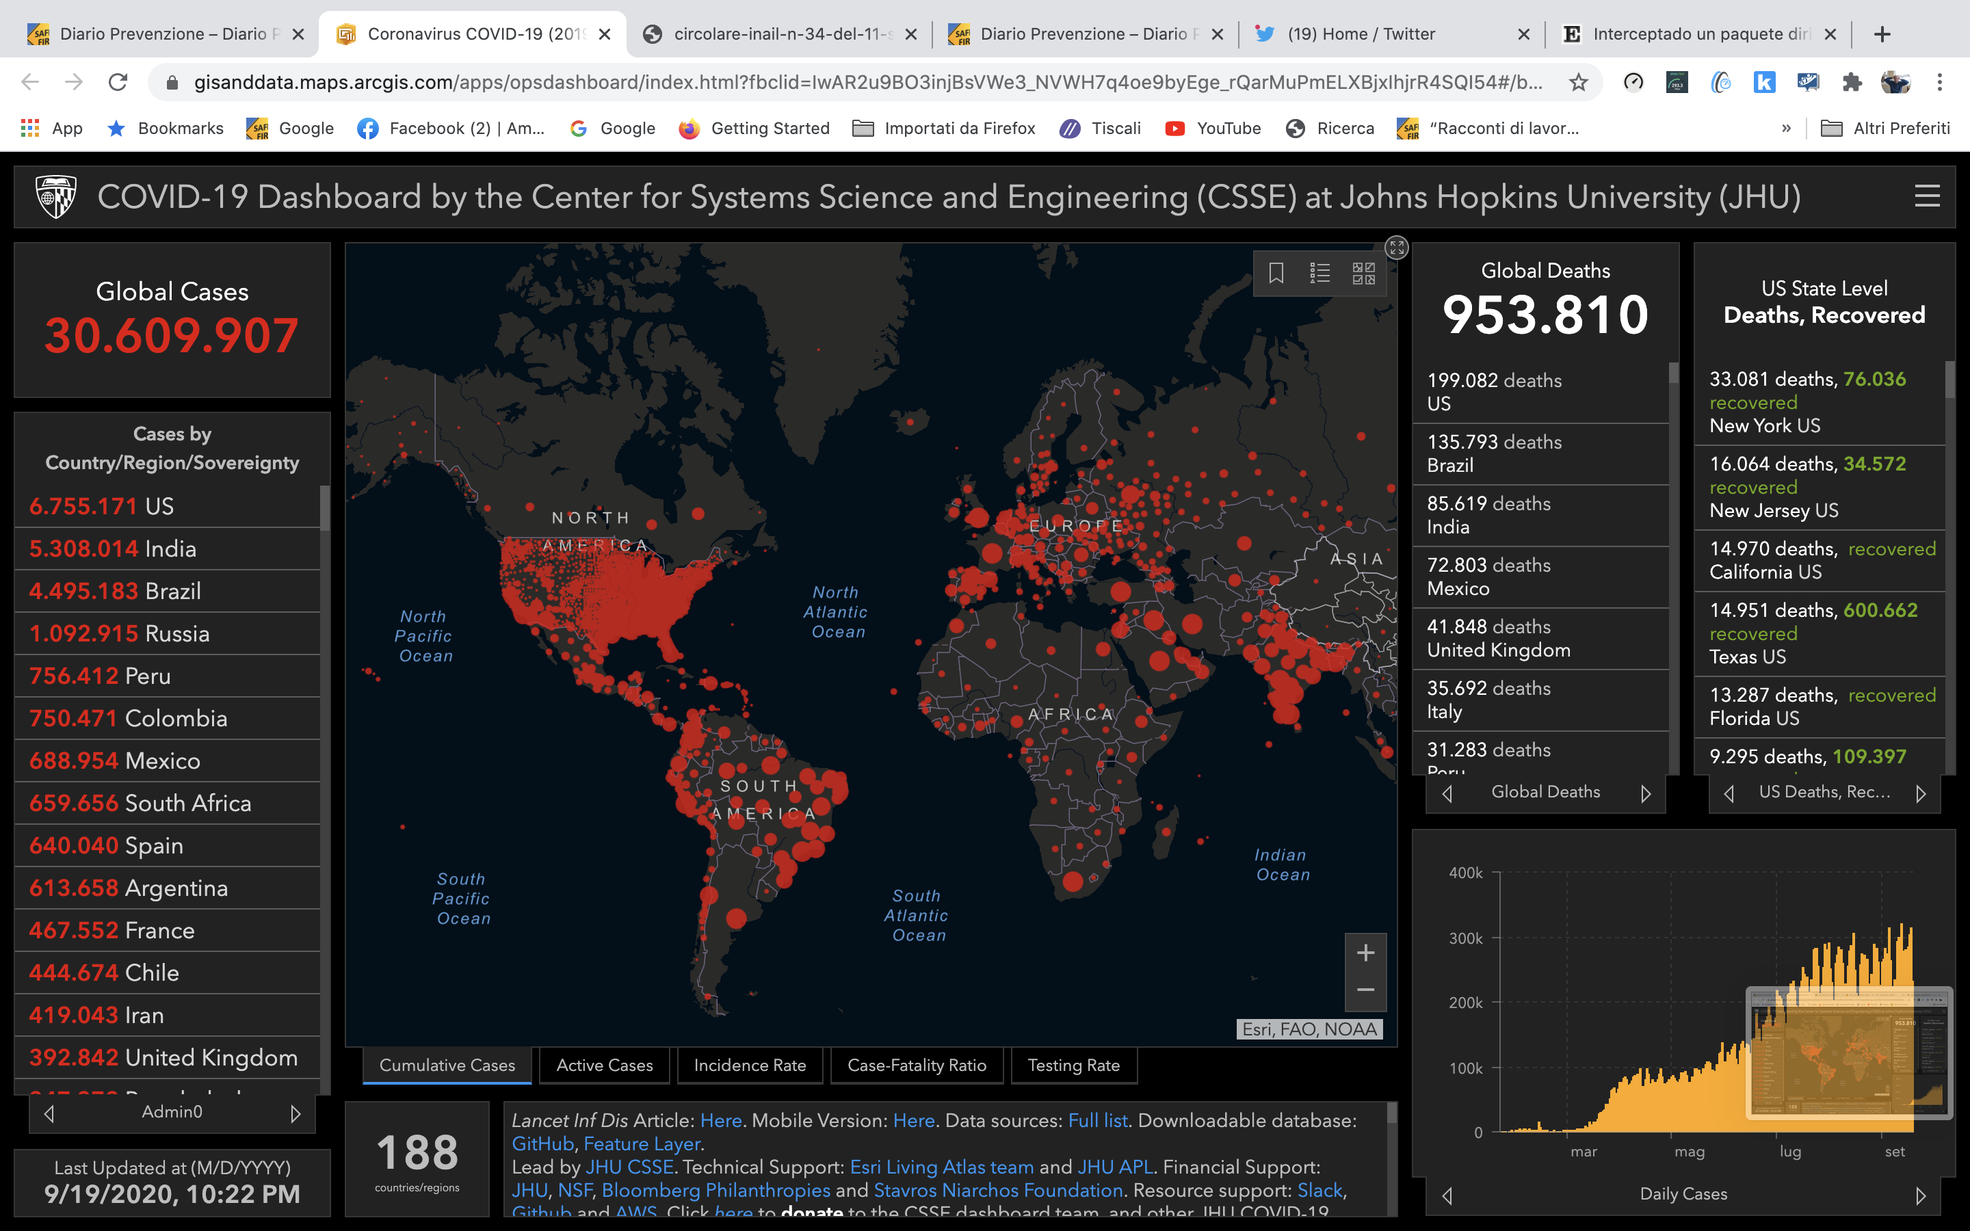The image size is (1970, 1231).
Task: Open Altri Preferiti bookmarks folder
Action: pyautogui.click(x=1885, y=129)
